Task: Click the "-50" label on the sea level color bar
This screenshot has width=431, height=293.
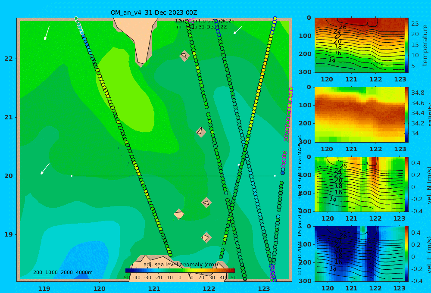Action: click(x=127, y=277)
